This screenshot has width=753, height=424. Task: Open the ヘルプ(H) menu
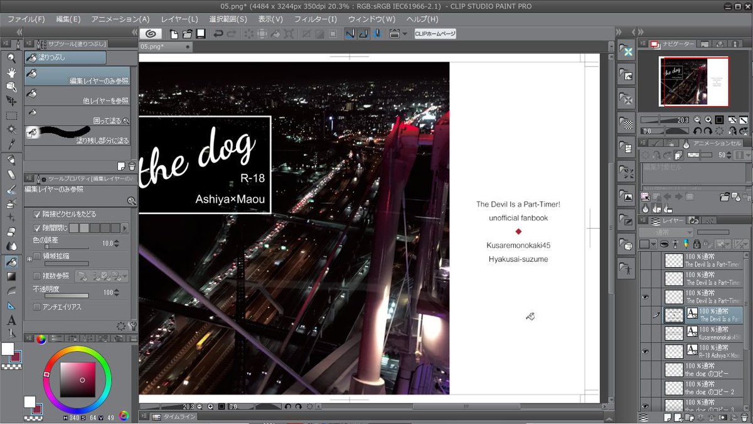click(x=422, y=19)
